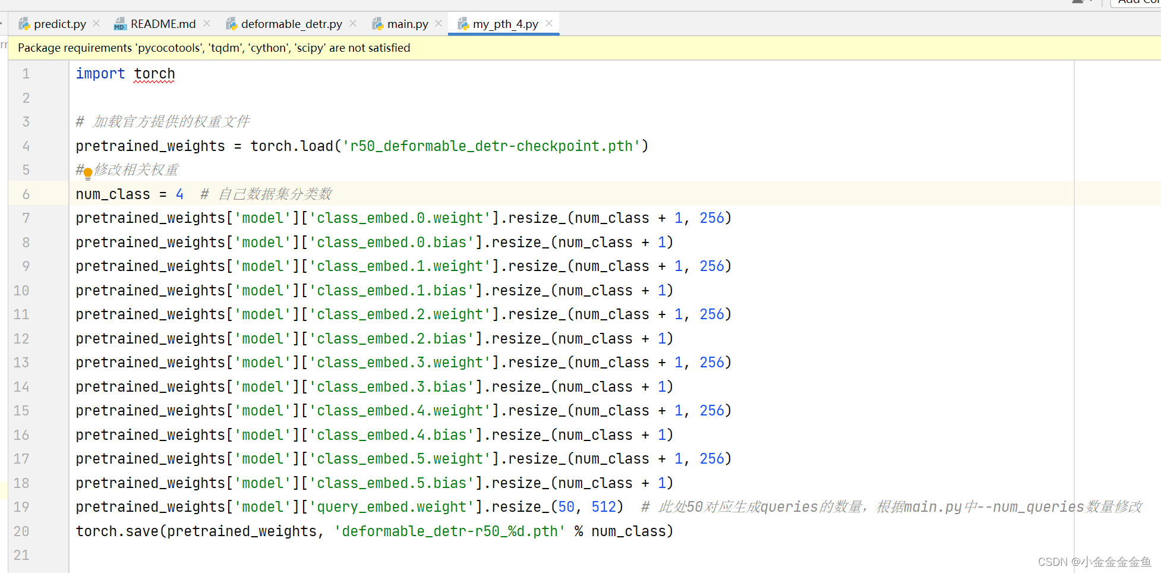Screen dimensions: 1161x573
Task: Click the Python file icon on main.py tab
Action: point(377,24)
